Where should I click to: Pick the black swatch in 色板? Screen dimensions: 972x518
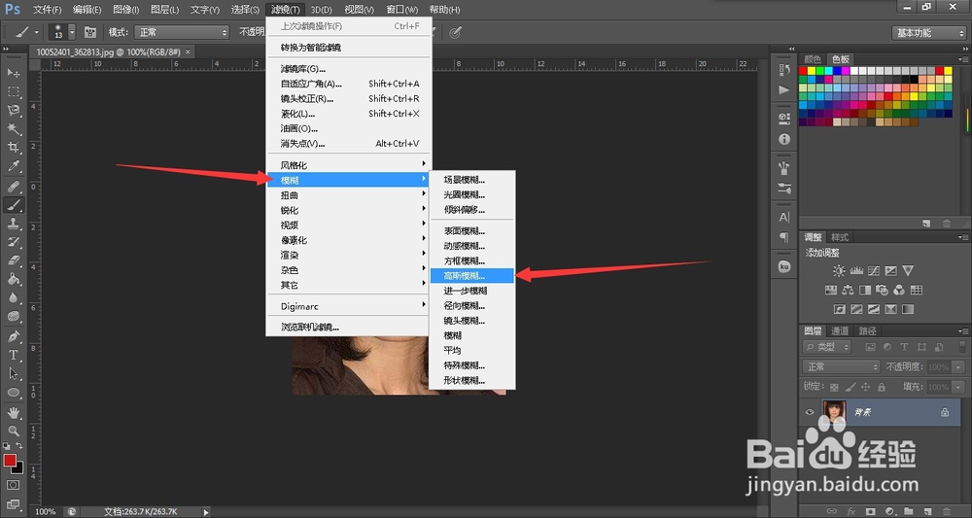point(913,80)
